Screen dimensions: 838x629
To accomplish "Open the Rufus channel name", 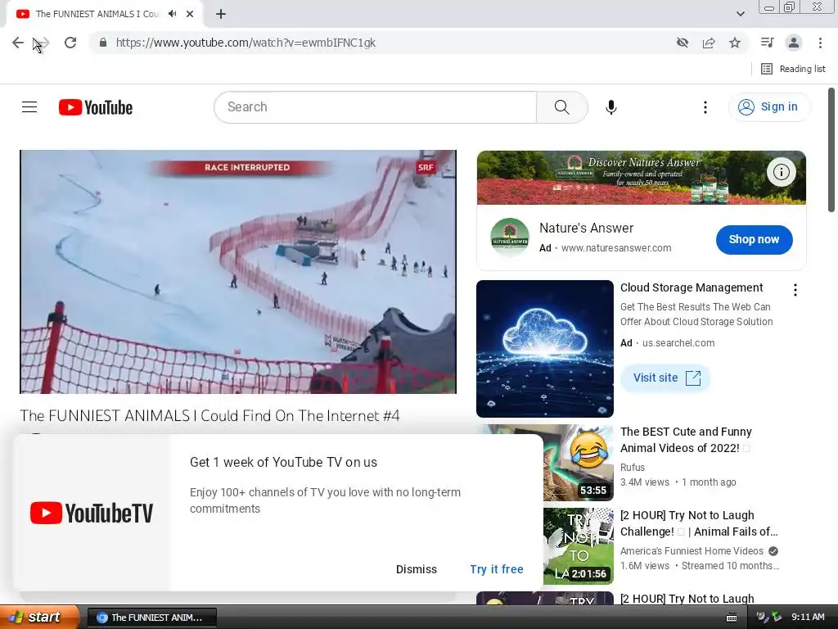I will (x=633, y=468).
